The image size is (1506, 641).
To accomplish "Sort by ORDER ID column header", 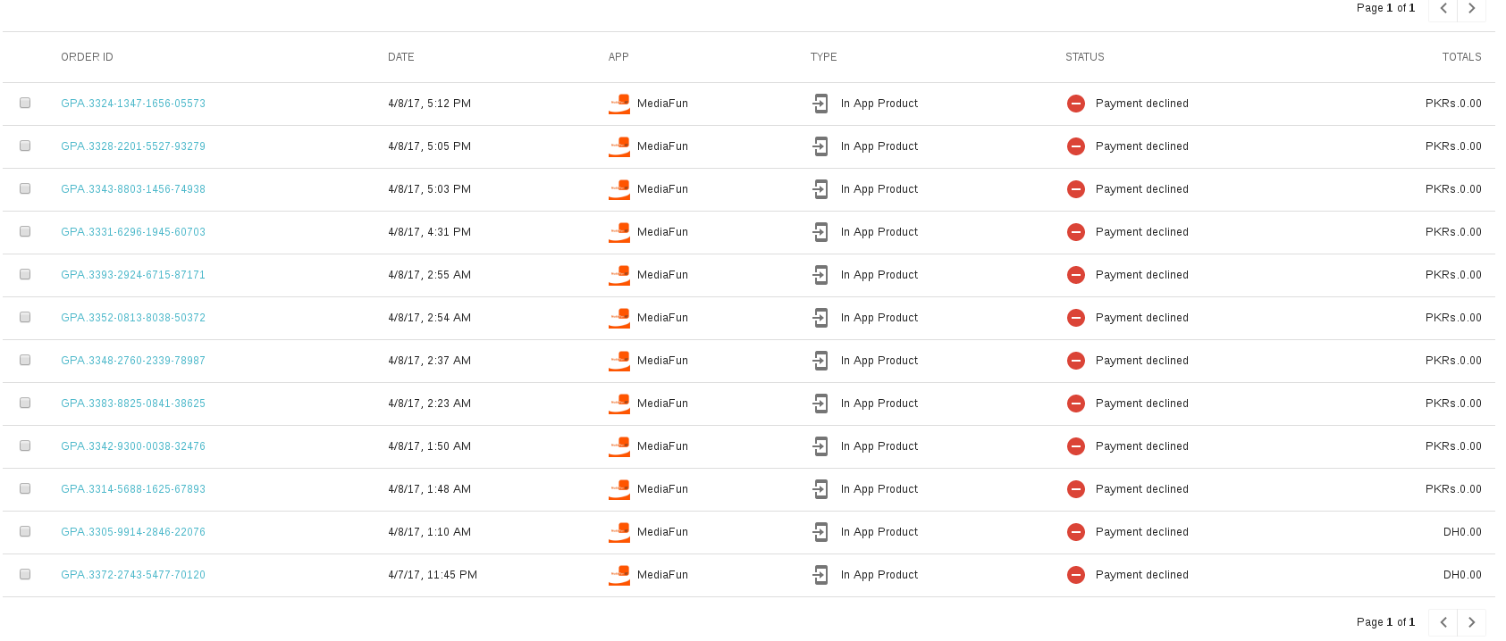I will tap(87, 57).
